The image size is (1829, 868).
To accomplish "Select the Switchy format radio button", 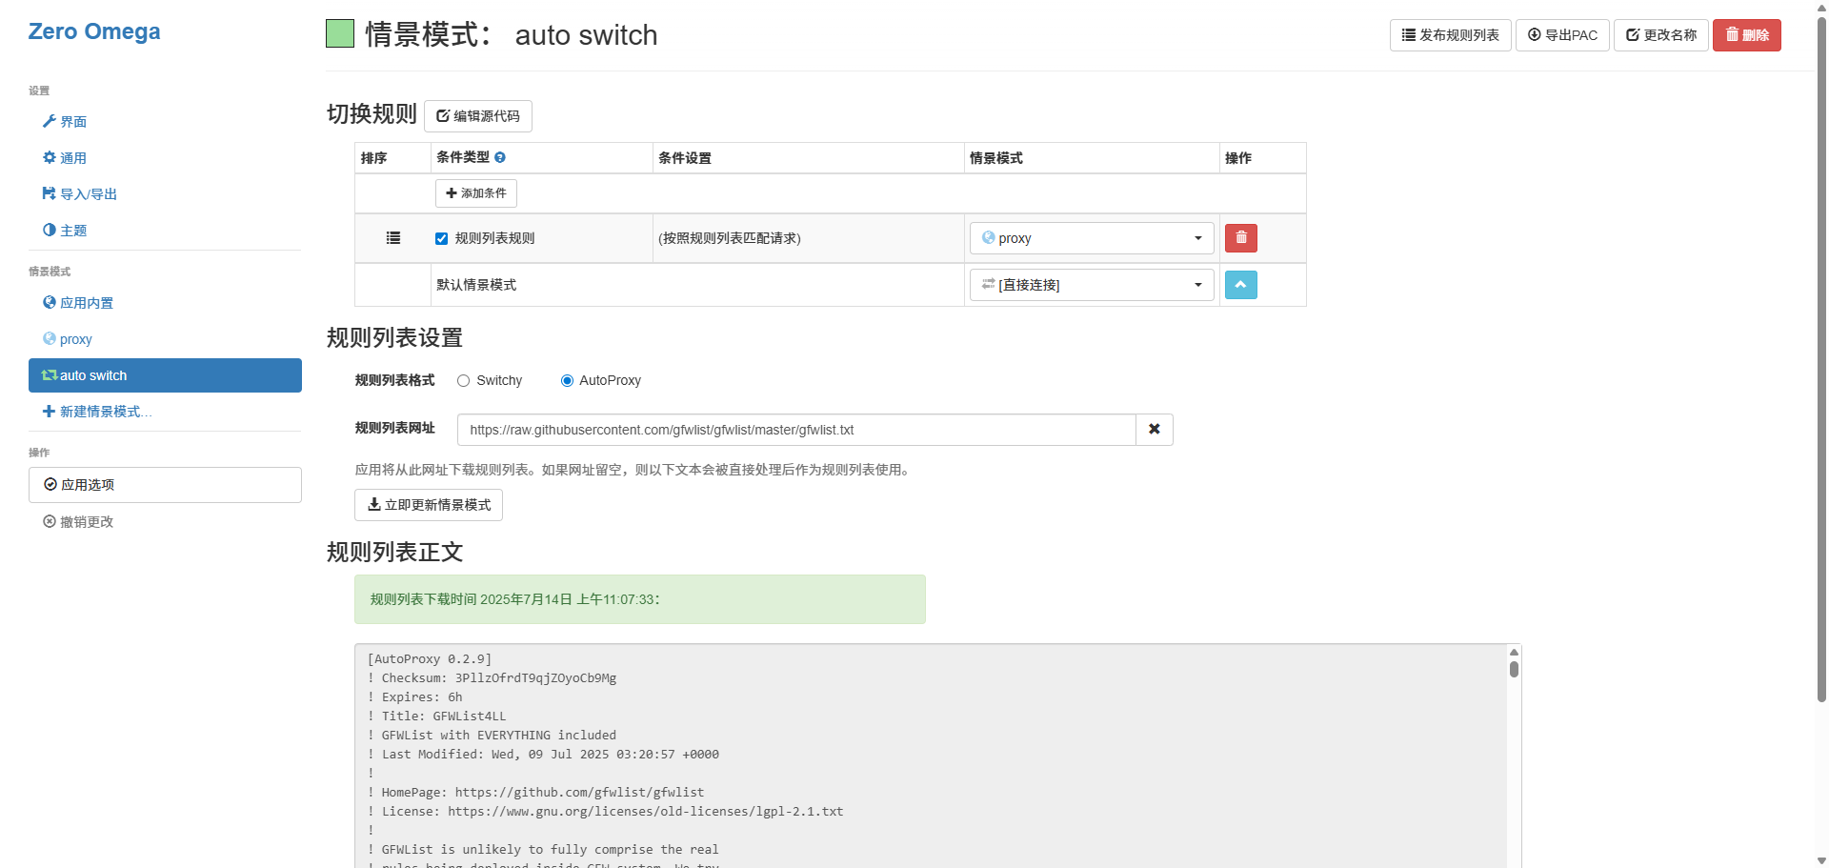I will coord(464,381).
